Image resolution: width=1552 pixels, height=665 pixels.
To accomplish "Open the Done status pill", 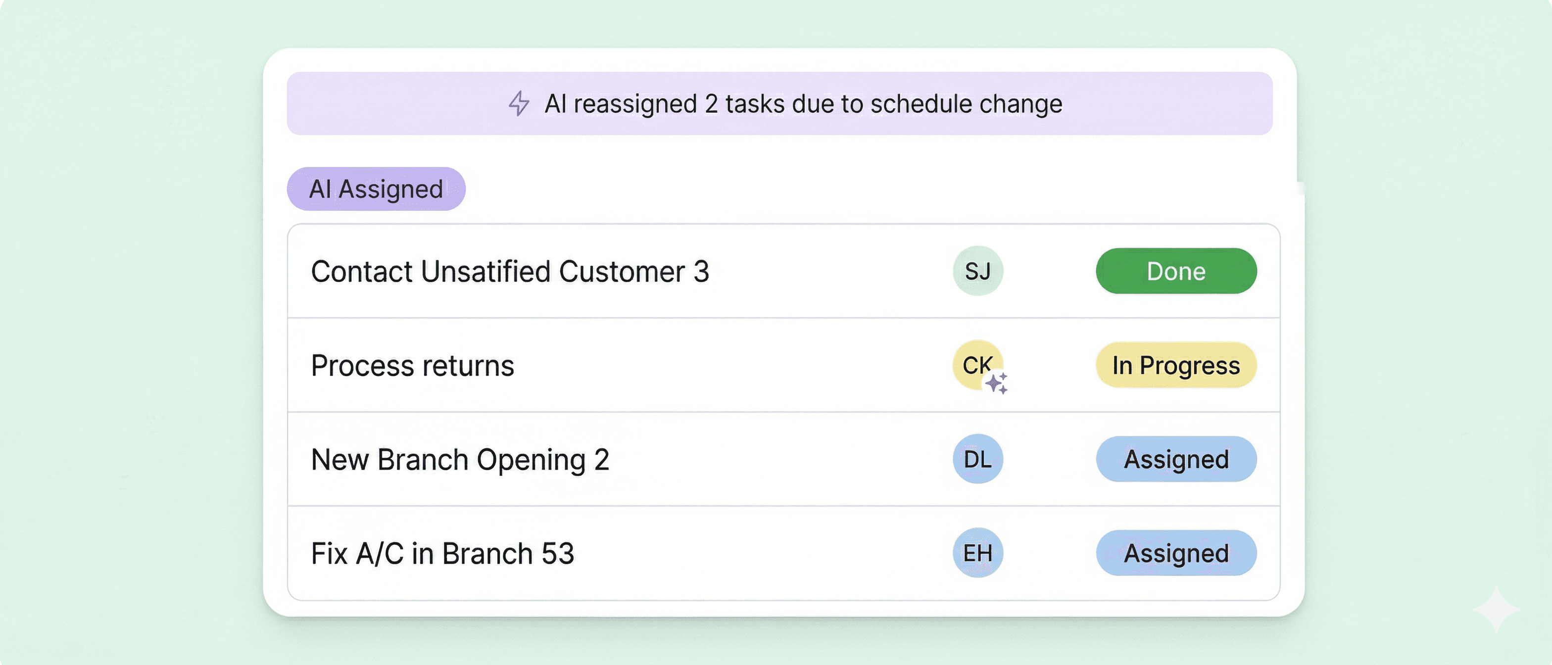I will (1176, 271).
